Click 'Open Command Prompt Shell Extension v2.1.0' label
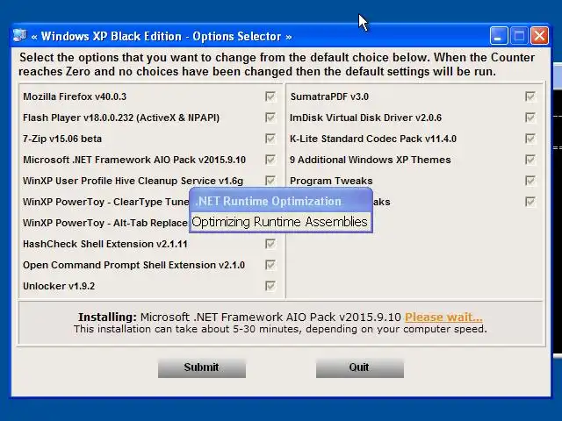The width and height of the screenshot is (562, 421). (x=133, y=265)
